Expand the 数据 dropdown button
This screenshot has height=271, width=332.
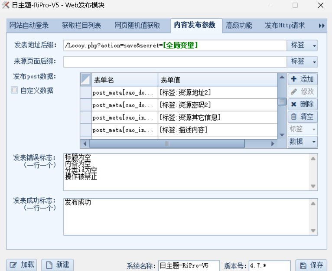[303, 142]
